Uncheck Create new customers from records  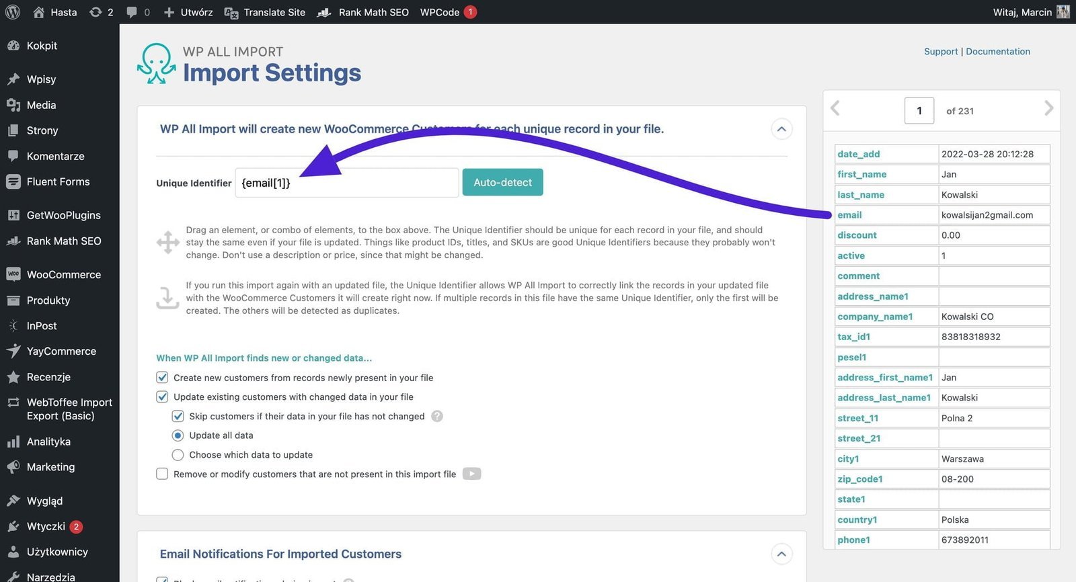(x=162, y=378)
